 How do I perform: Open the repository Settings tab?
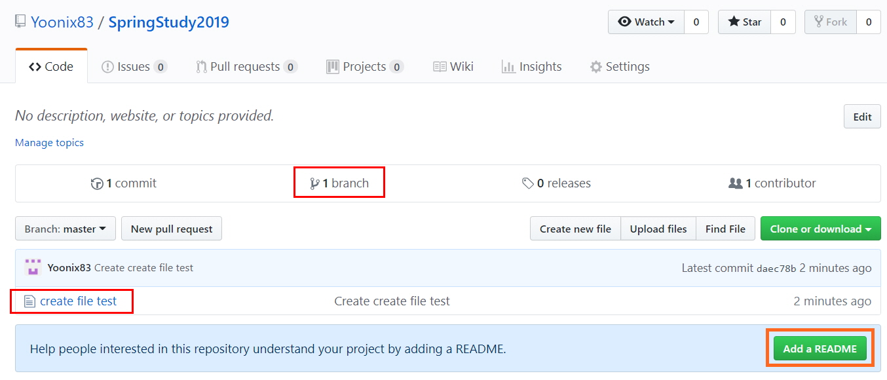620,66
